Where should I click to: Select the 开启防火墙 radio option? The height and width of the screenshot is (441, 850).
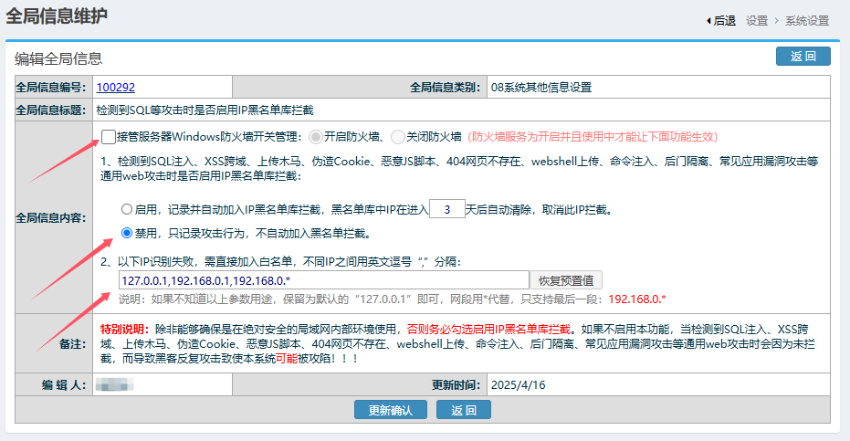[316, 137]
